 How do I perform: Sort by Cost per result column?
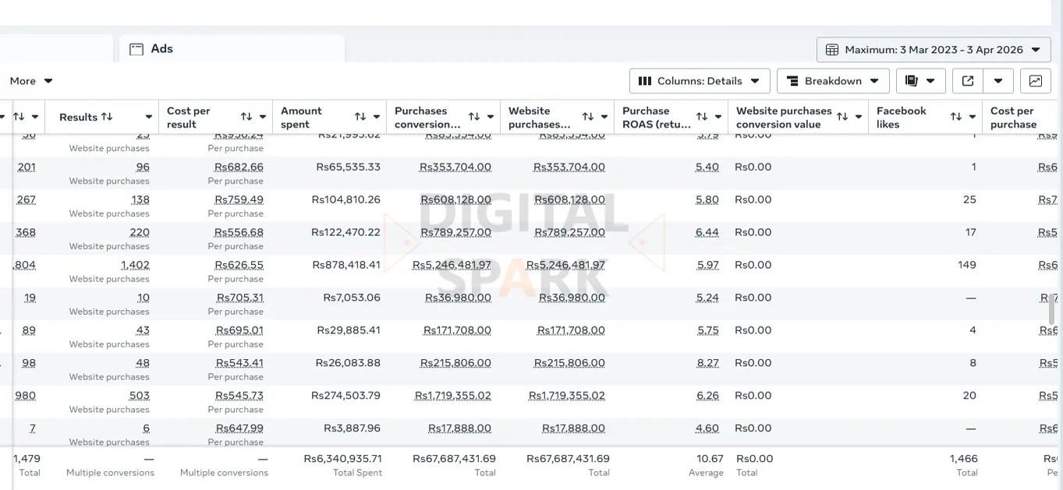click(246, 117)
